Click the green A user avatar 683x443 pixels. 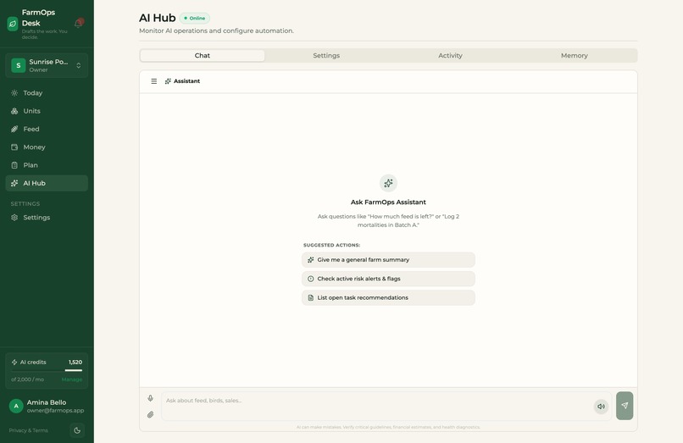point(16,406)
